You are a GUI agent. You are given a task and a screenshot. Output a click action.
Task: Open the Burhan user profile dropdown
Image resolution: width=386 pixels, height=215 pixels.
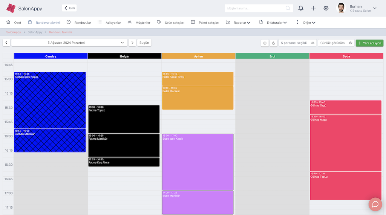(357, 8)
